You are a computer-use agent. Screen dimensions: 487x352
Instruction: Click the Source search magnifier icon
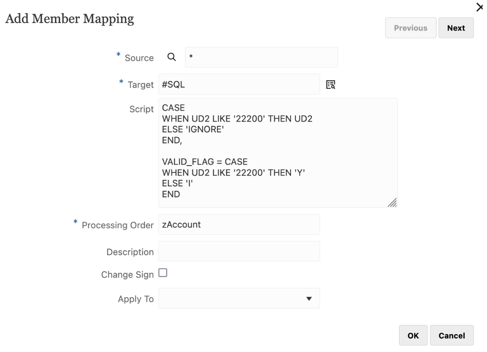point(172,58)
